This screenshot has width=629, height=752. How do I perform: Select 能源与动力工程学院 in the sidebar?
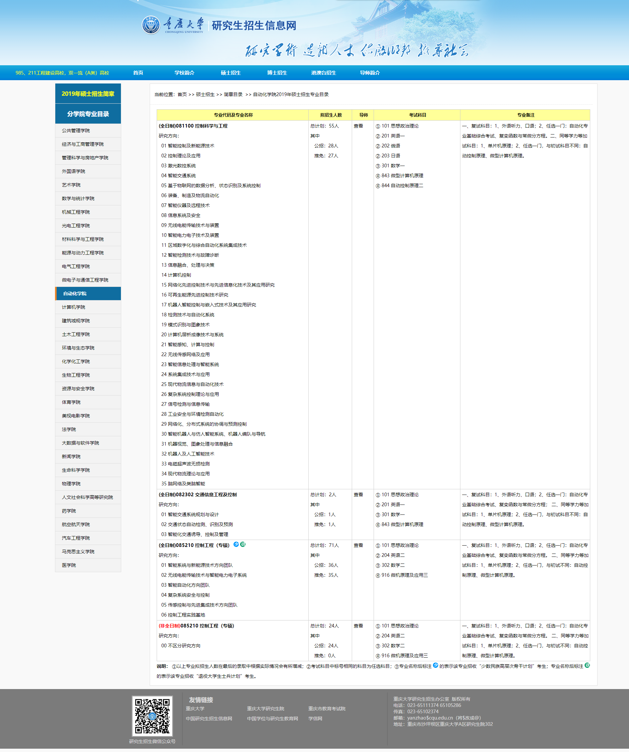click(x=88, y=253)
